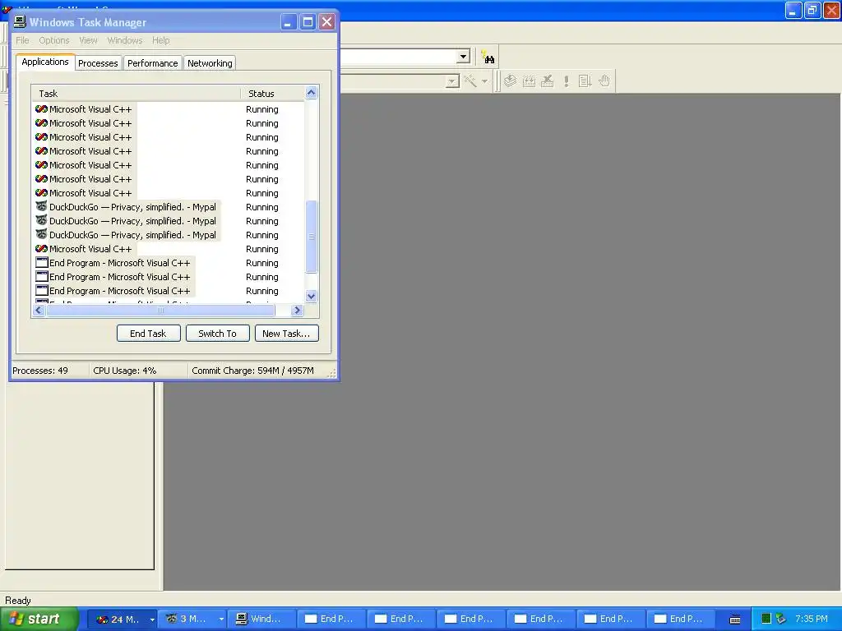This screenshot has width=842, height=631.
Task: Open the File menu in Task Manager
Action: (x=22, y=40)
